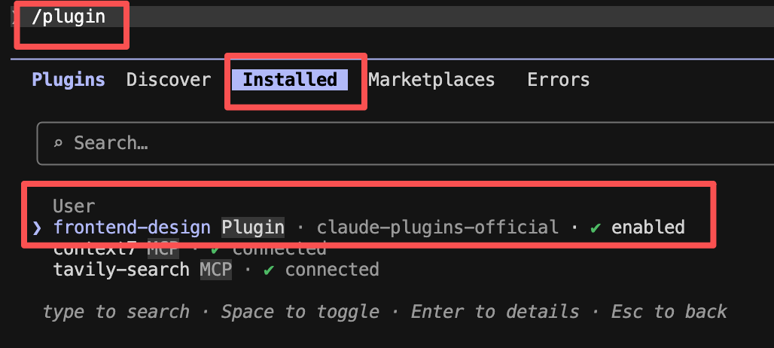Click the /plugin command text
Image resolution: width=774 pixels, height=348 pixels.
(68, 17)
